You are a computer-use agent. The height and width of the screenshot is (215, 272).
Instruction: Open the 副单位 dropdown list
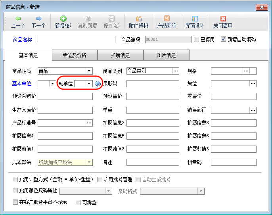coord(89,84)
